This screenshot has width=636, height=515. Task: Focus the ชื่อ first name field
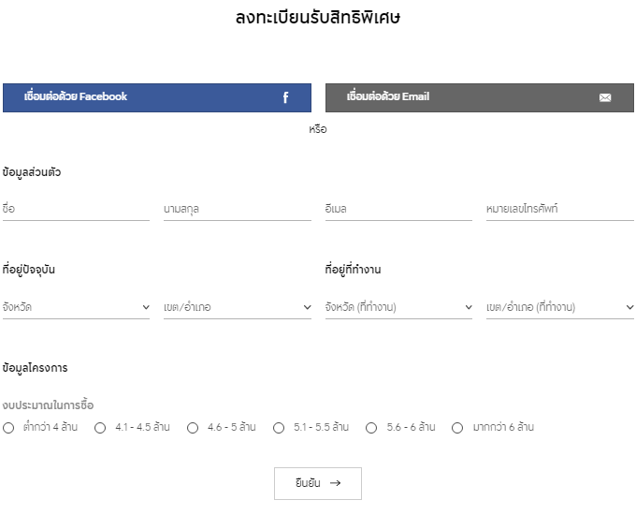pos(76,209)
